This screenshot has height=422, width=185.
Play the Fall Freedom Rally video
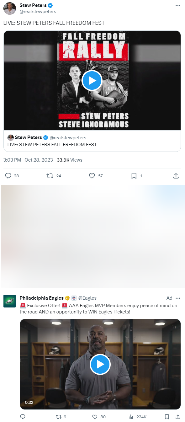[92, 80]
